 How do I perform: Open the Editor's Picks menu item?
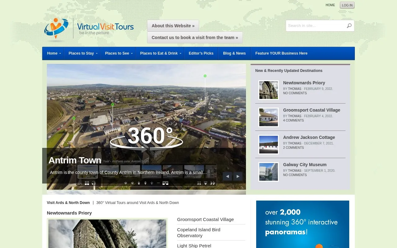[201, 53]
